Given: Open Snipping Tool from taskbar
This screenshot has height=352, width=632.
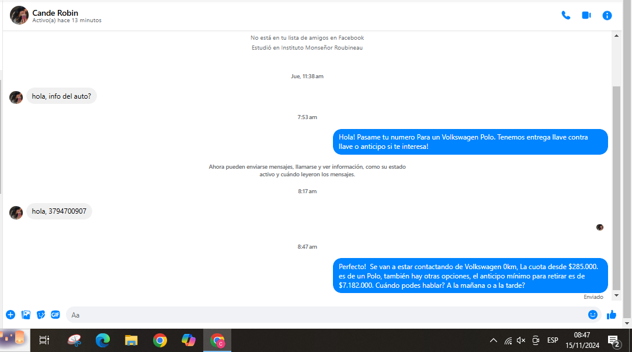Looking at the screenshot, I should pyautogui.click(x=75, y=340).
